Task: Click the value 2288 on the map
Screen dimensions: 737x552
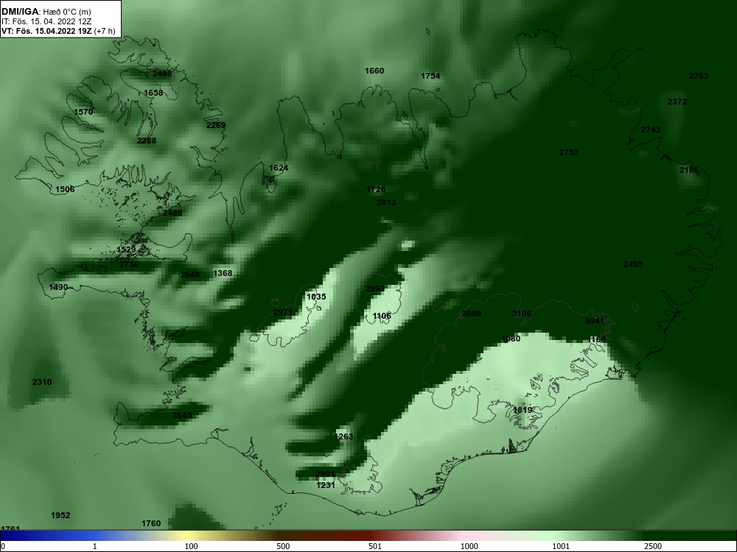Action: point(147,141)
